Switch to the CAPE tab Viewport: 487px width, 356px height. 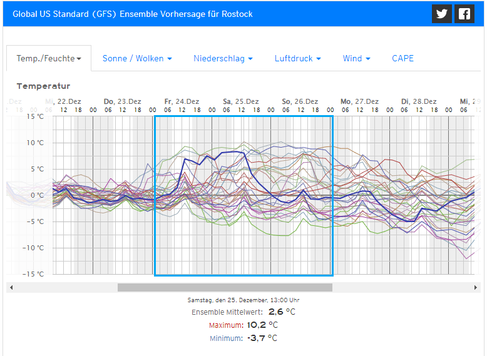pos(402,58)
